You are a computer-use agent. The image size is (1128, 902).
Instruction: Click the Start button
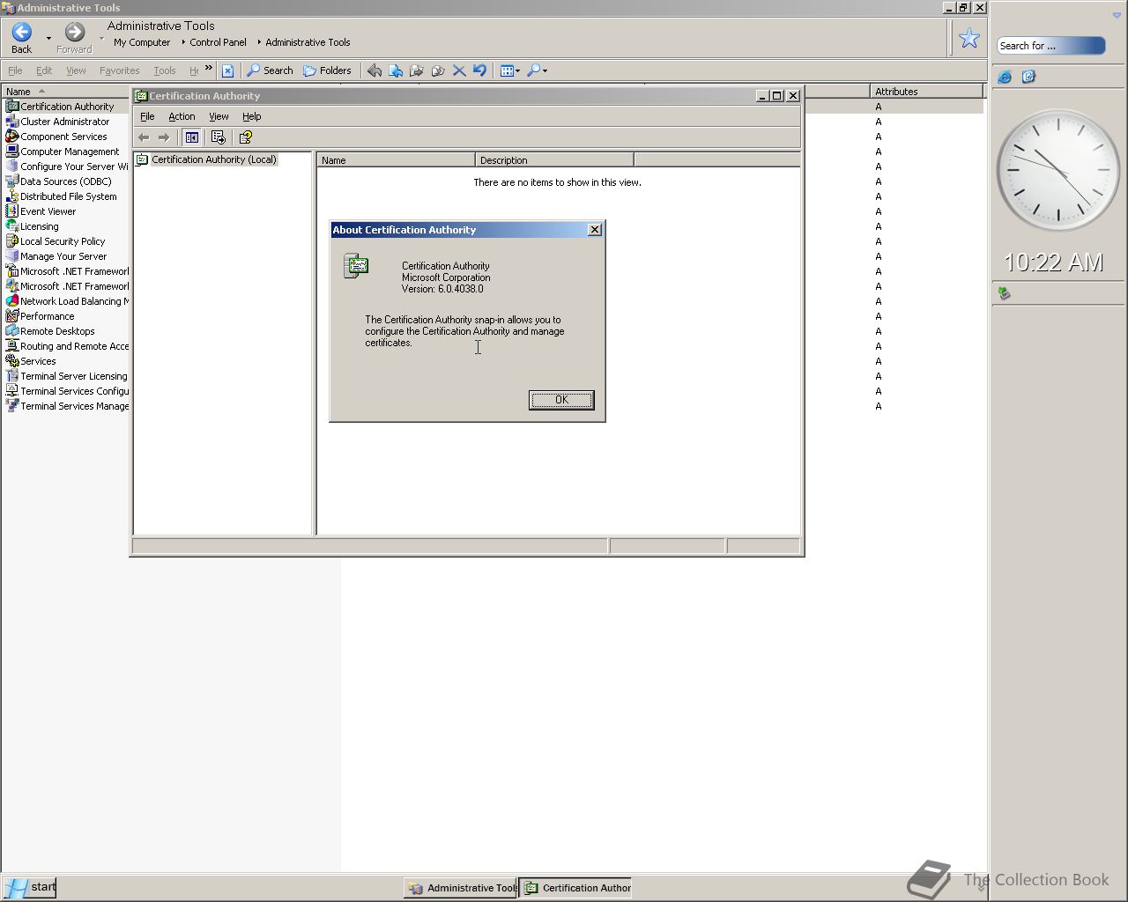coord(29,887)
